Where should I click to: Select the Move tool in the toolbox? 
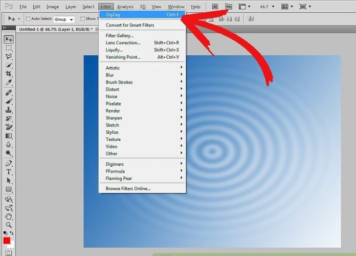coord(9,39)
